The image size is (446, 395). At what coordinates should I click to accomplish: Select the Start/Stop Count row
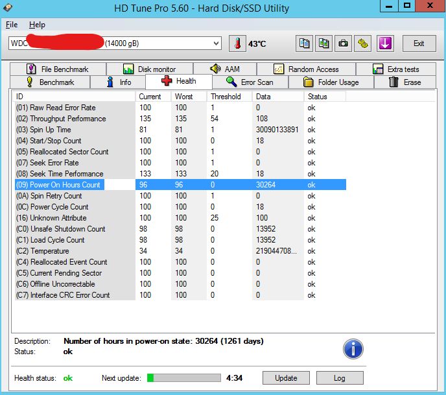[180, 141]
